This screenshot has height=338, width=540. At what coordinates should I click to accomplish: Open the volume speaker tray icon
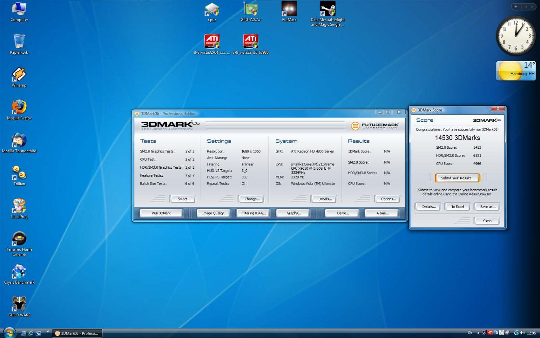(522, 333)
